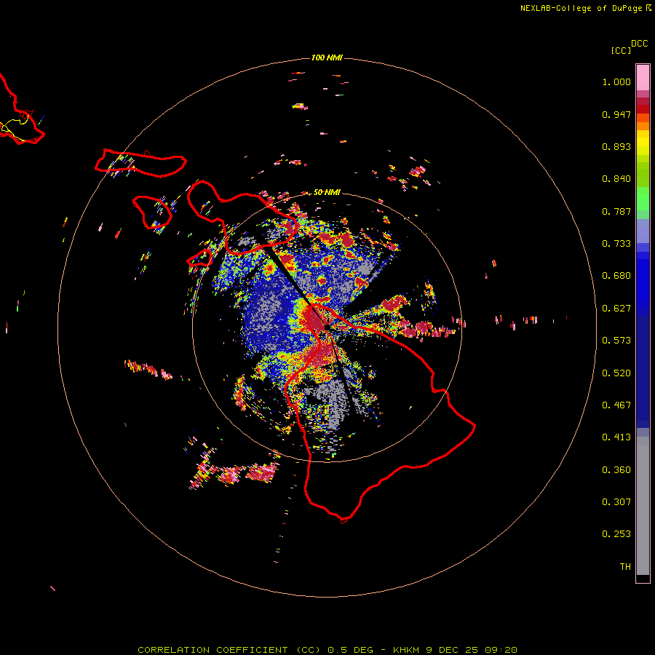This screenshot has height=655, width=655.
Task: Click the 0.733 color scale value
Action: pyautogui.click(x=616, y=244)
